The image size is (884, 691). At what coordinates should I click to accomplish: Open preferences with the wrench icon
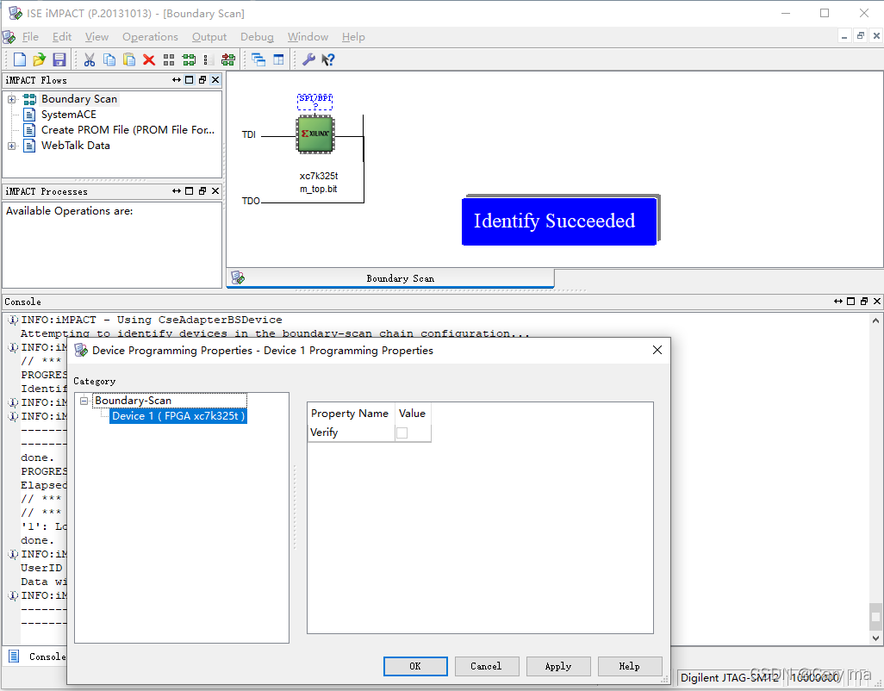coord(308,59)
